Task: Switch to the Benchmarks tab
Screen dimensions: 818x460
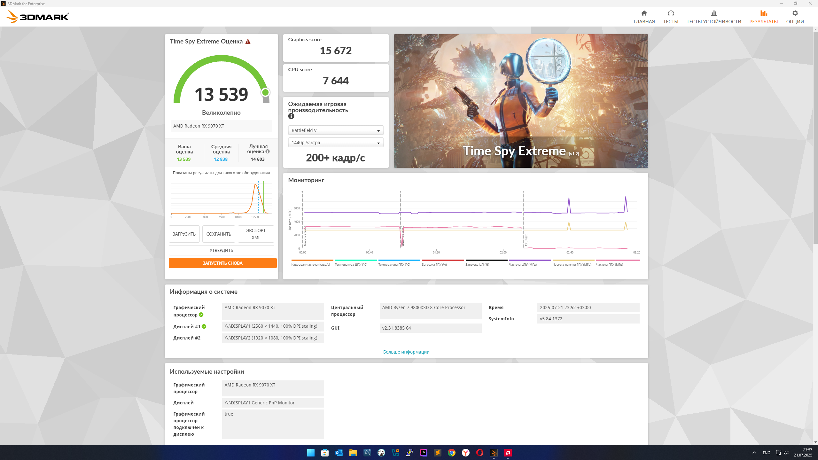Action: 670,17
